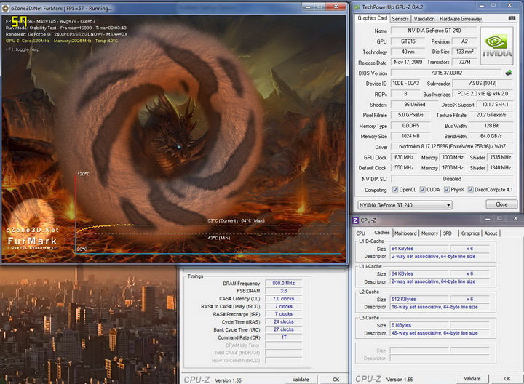Click the Release Date Nov 17, 2009 value
The height and width of the screenshot is (384, 524).
[408, 62]
